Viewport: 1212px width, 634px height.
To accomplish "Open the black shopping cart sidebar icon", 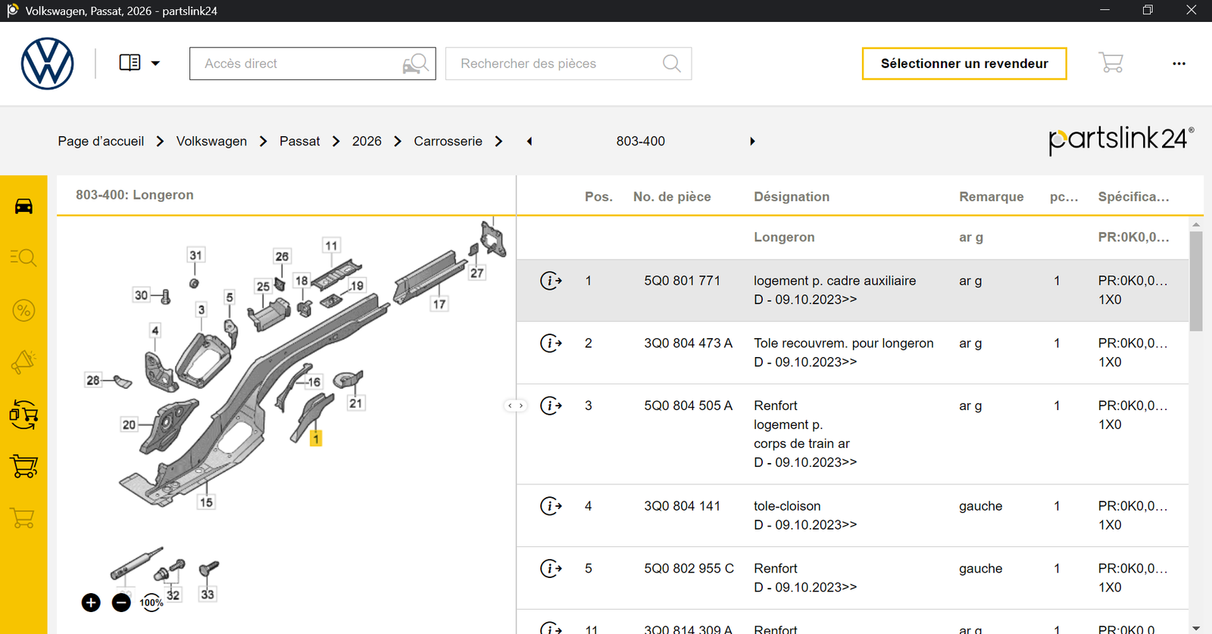I will click(23, 466).
